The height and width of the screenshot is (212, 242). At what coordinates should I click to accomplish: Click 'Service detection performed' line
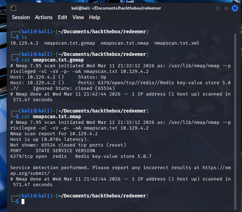click(x=120, y=168)
